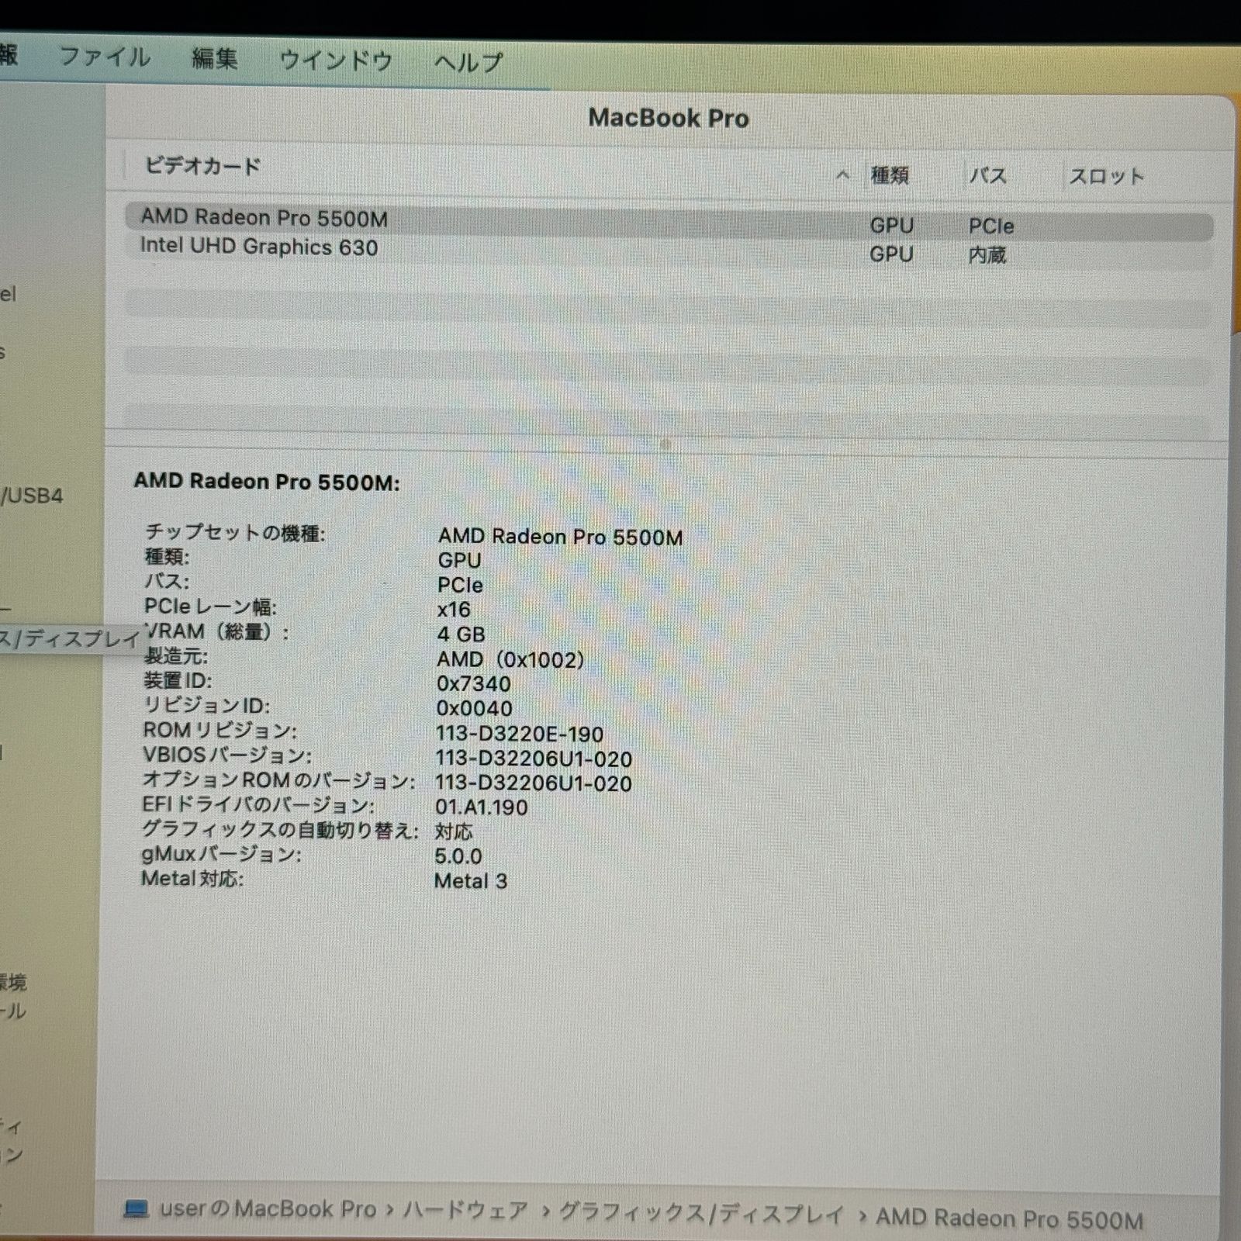The height and width of the screenshot is (1241, 1241).
Task: Click the チップセットの機種 value text
Action: point(560,537)
